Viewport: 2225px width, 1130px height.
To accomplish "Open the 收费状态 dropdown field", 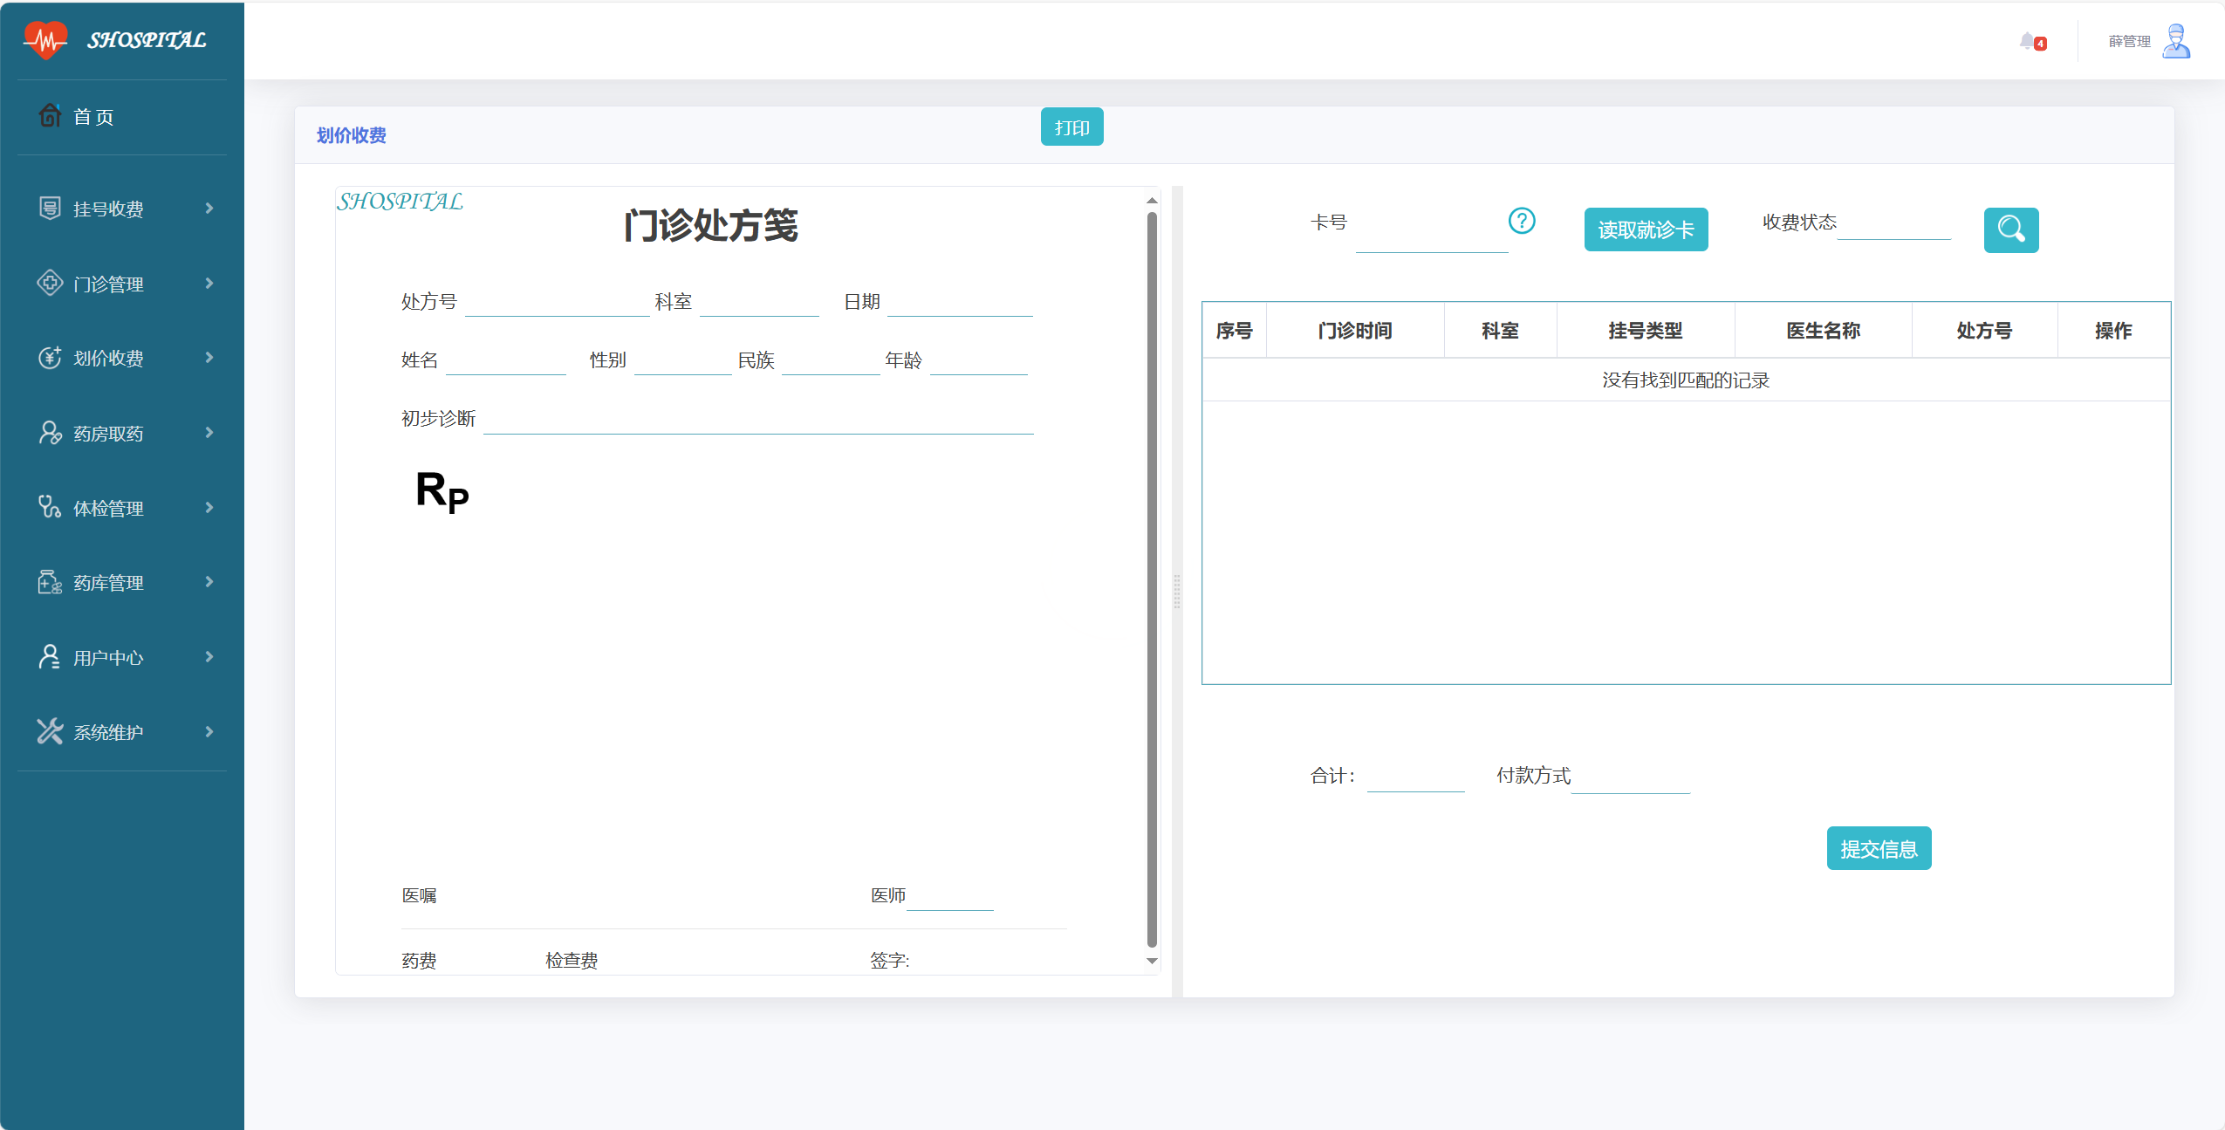I will [x=1893, y=226].
